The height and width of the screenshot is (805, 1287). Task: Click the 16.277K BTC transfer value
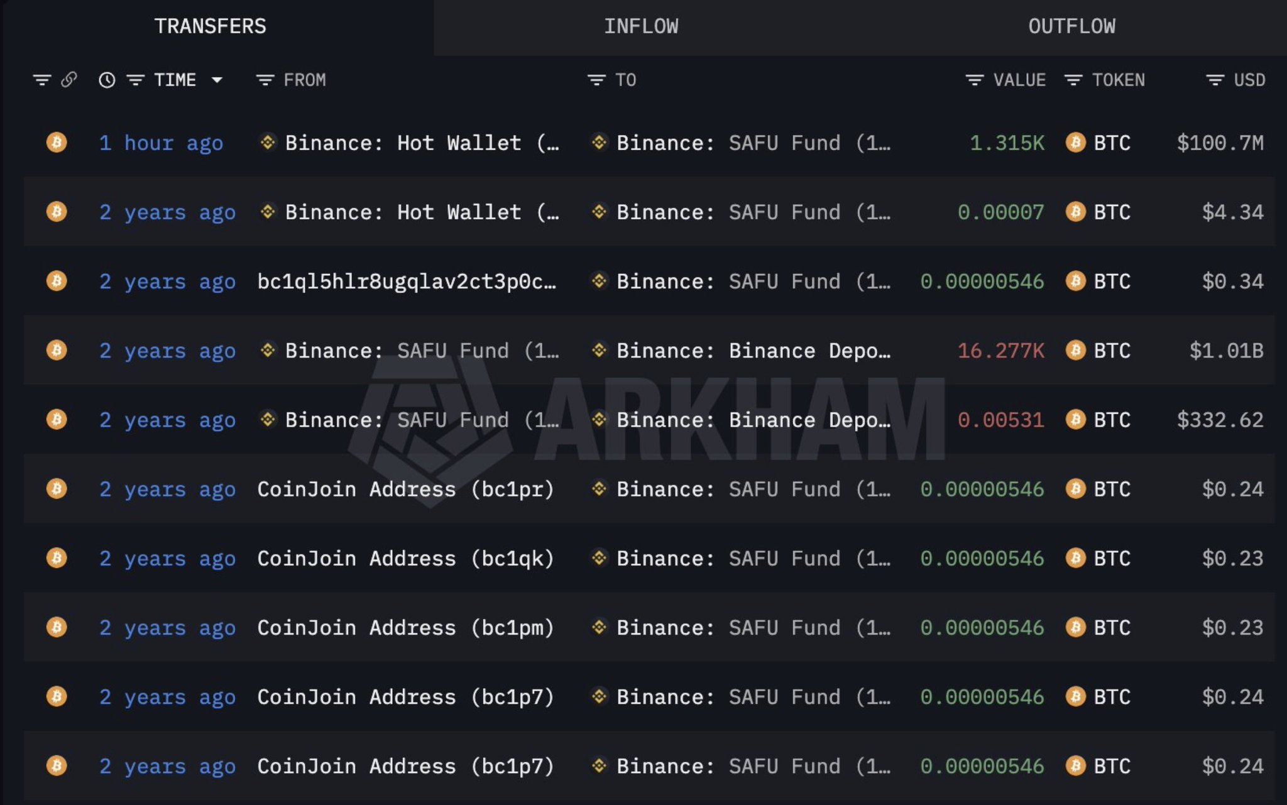coord(1000,351)
